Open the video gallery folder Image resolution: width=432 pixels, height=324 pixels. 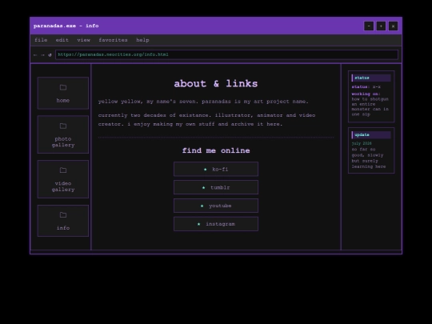63,179
